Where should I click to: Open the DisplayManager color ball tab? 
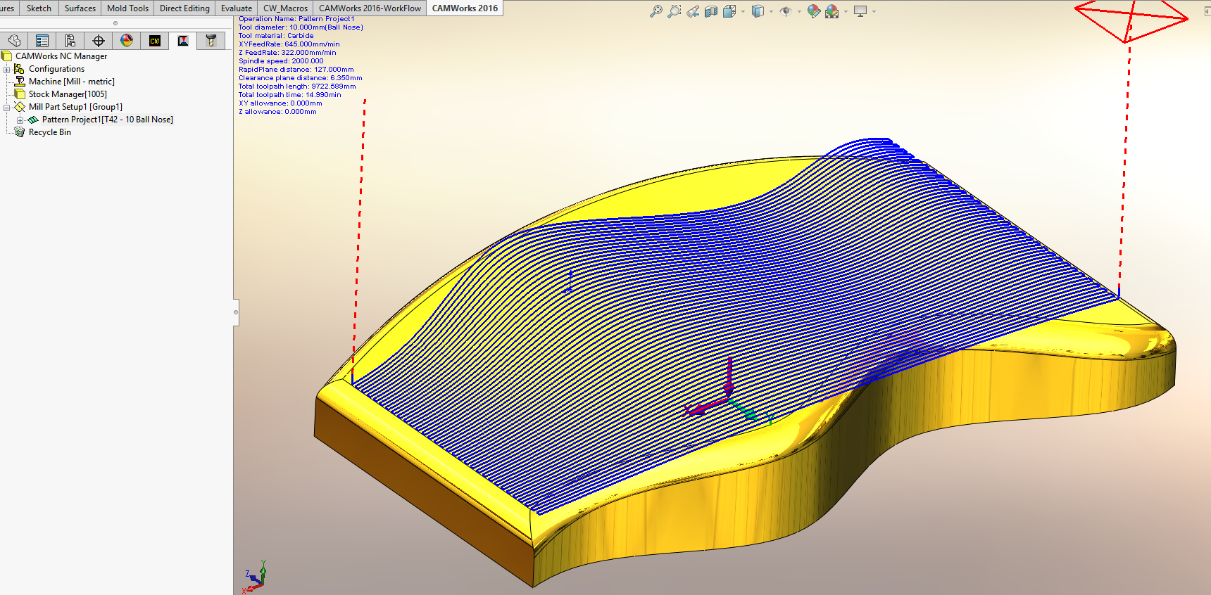click(127, 41)
